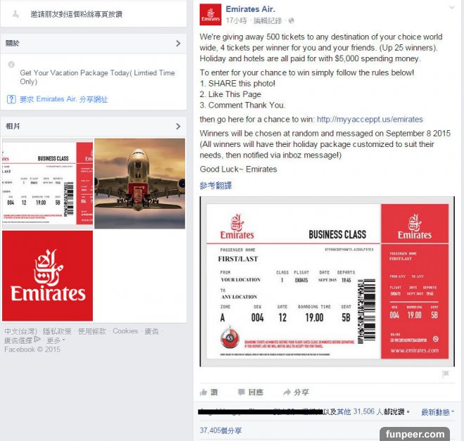Open the large business class ticket image
The image size is (464, 441).
pos(328,281)
